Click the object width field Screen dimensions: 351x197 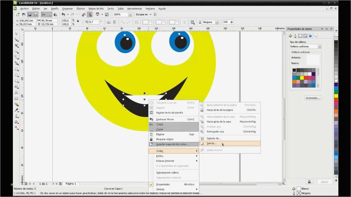[49, 21]
